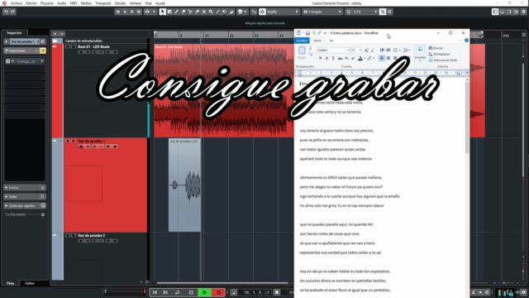Click the green Play button

tap(204, 292)
